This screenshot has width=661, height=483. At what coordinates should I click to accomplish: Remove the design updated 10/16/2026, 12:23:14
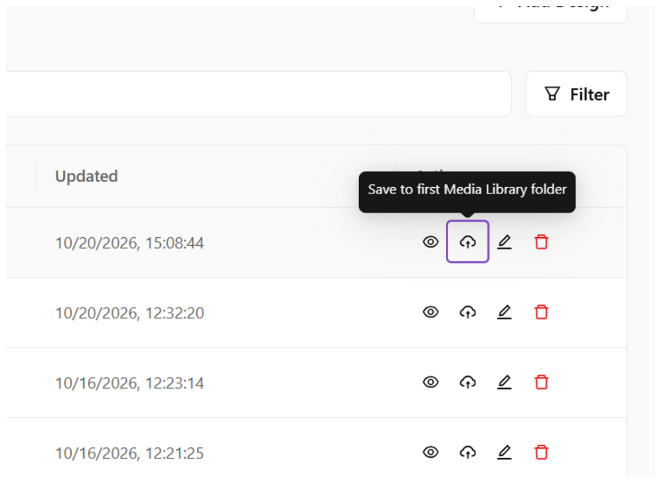[x=541, y=382]
